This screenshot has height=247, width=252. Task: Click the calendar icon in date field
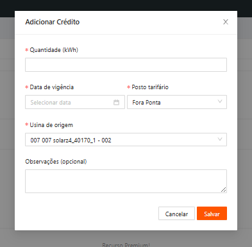point(116,103)
